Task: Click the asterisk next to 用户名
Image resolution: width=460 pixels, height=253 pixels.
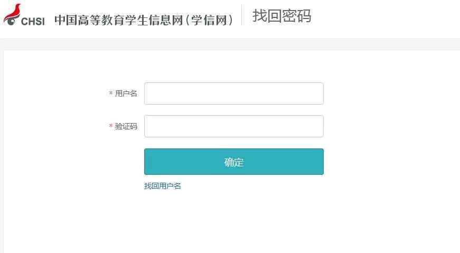Action: [x=110, y=93]
